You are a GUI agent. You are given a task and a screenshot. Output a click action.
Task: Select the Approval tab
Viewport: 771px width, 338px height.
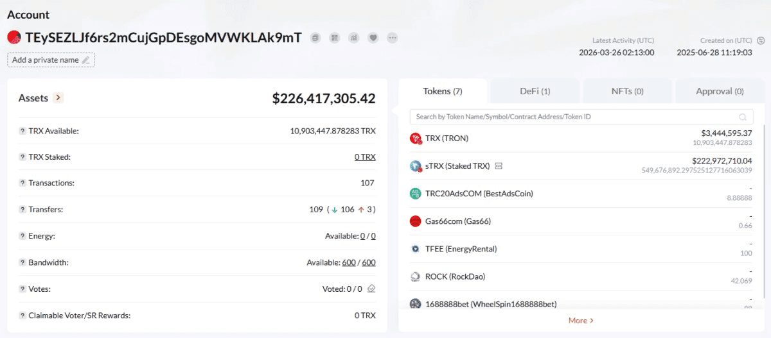coord(720,91)
